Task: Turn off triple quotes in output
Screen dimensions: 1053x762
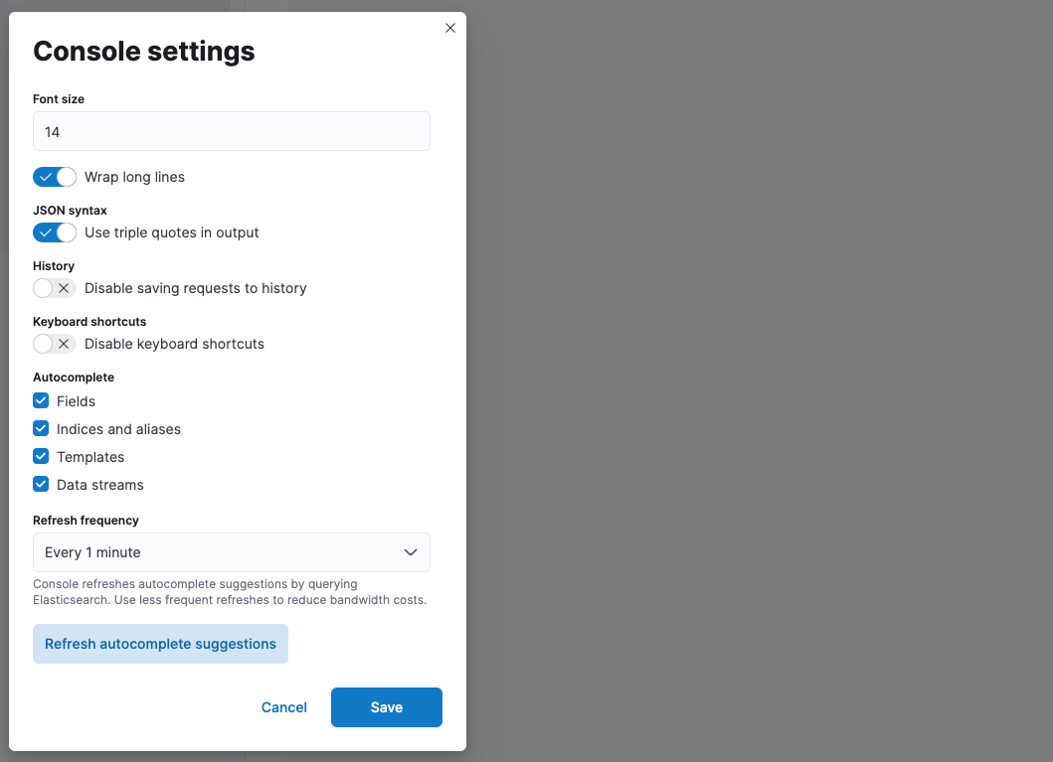Action: [54, 232]
